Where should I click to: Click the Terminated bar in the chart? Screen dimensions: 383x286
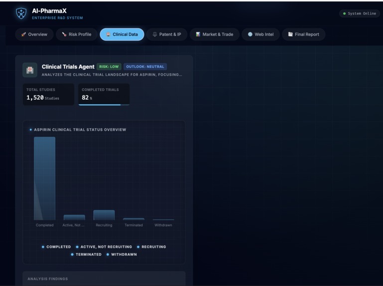point(133,219)
